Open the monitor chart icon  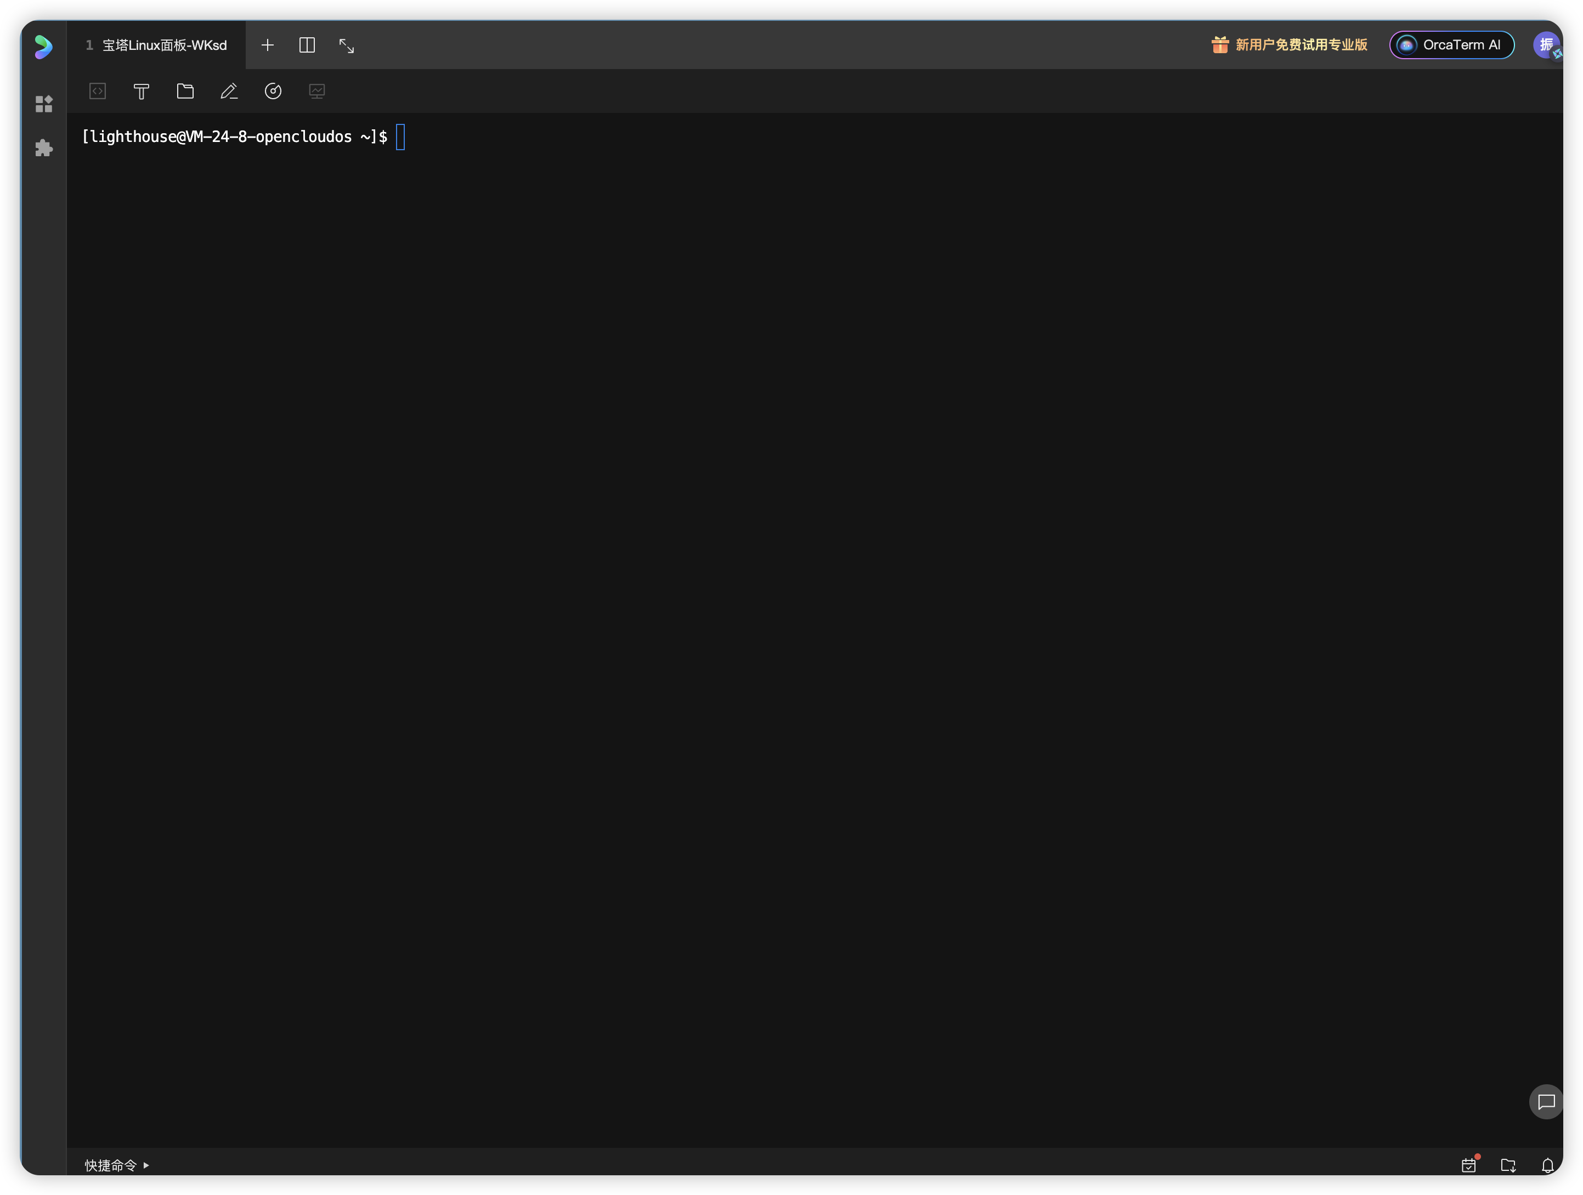click(317, 91)
